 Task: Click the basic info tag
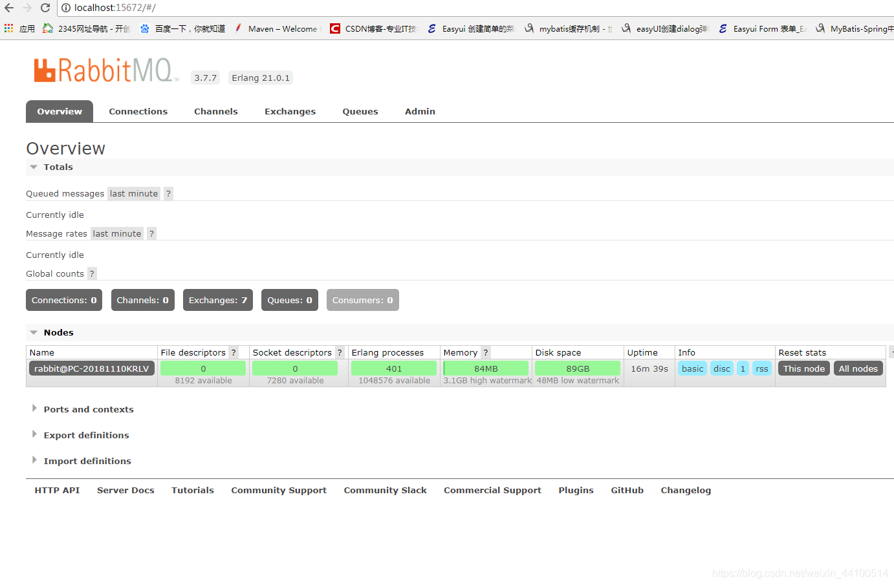tap(693, 368)
